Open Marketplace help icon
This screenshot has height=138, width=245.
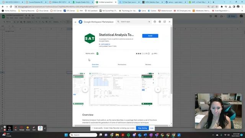(x=155, y=22)
